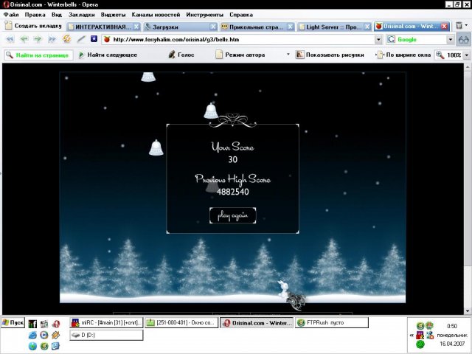
Task: Toggle Показывать рисунки image display
Action: 330,55
